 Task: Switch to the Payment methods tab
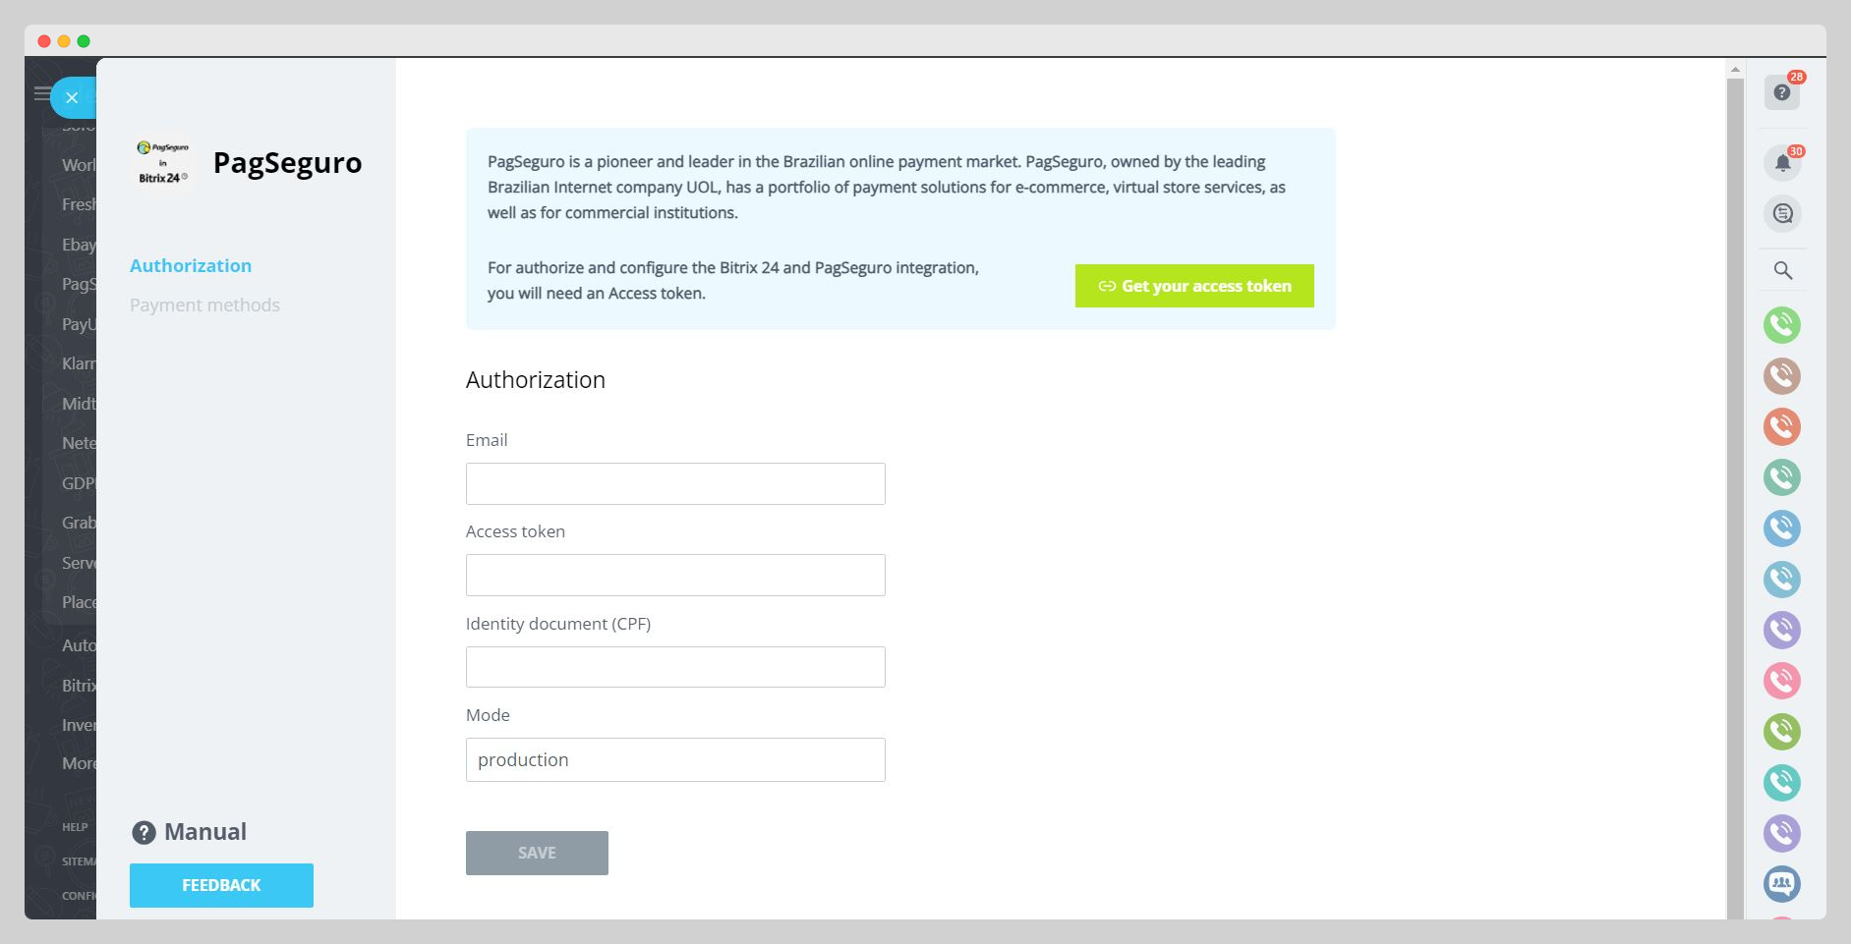tap(204, 305)
